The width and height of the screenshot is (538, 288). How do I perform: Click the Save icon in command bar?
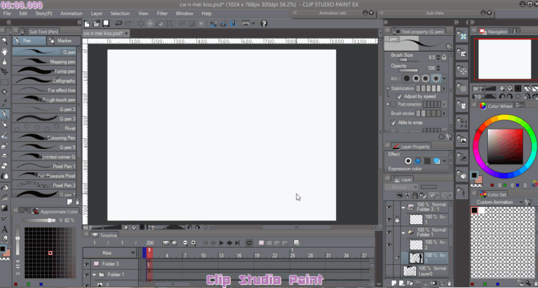106,24
